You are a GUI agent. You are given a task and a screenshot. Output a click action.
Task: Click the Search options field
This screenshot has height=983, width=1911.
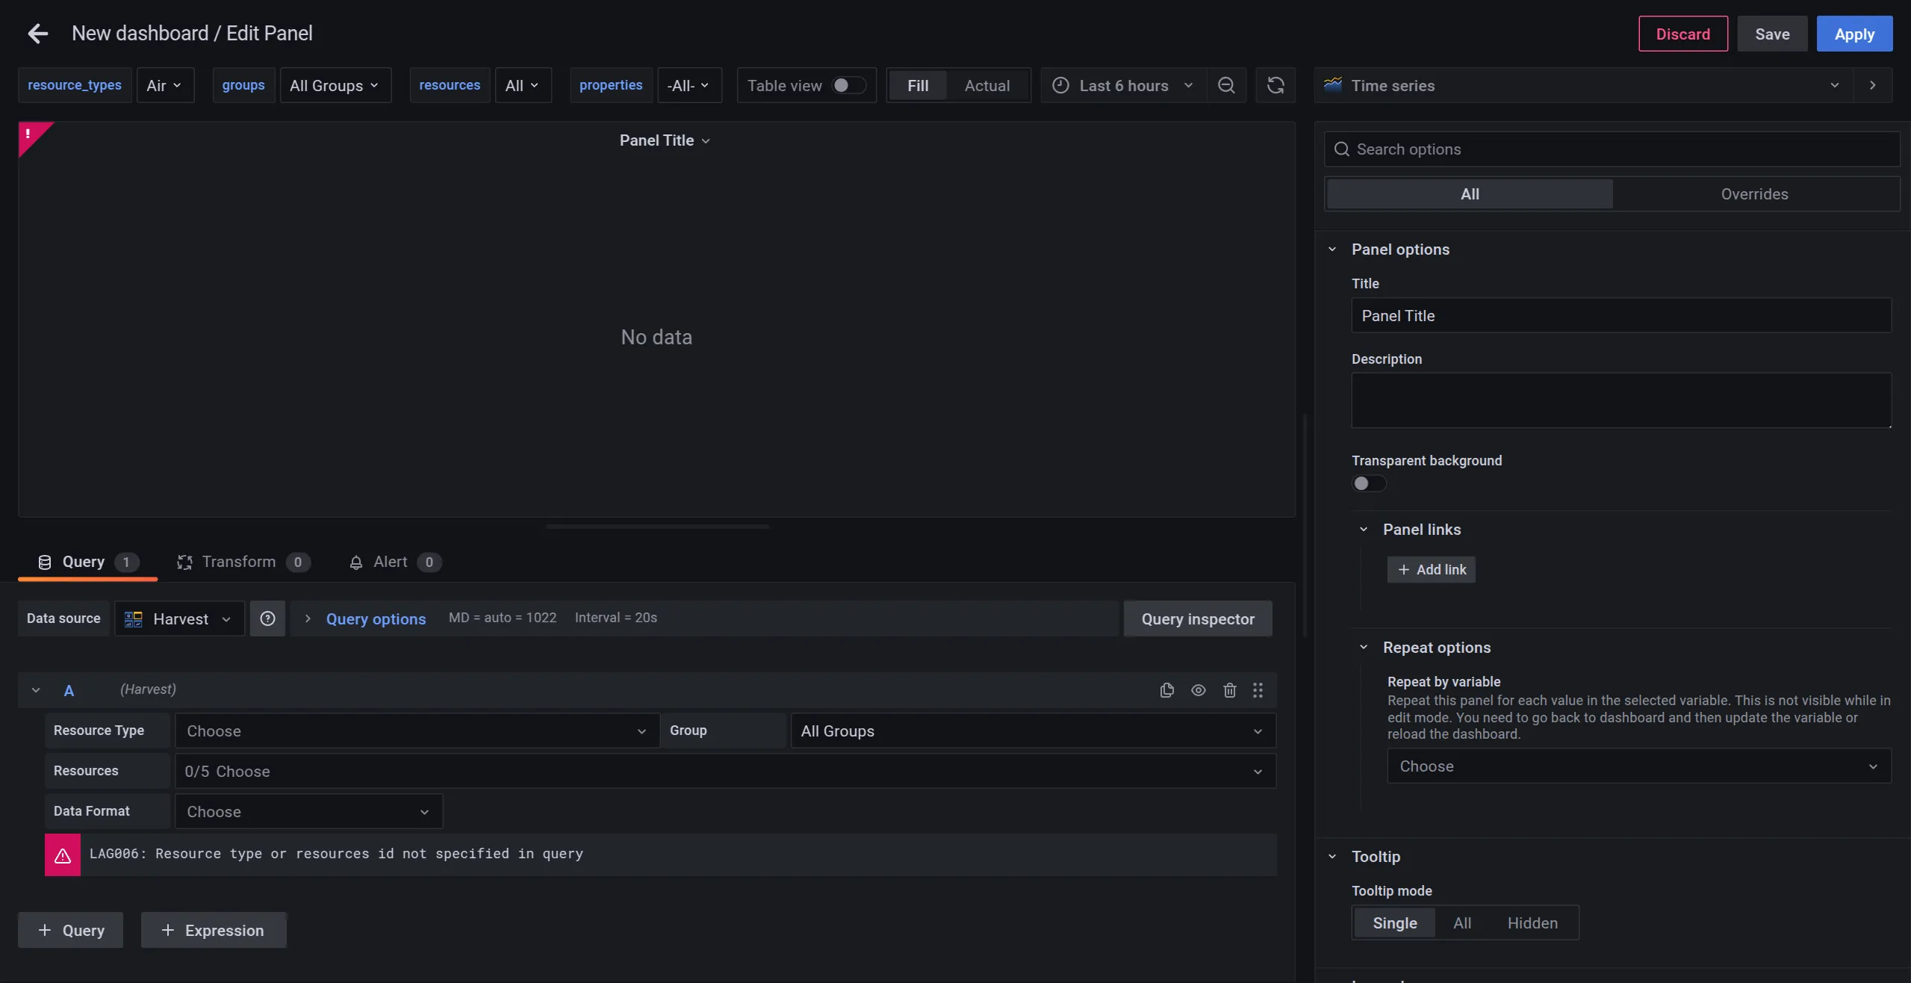(1612, 149)
